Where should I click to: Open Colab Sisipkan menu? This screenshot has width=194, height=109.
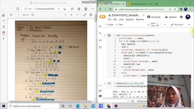(x=130, y=19)
